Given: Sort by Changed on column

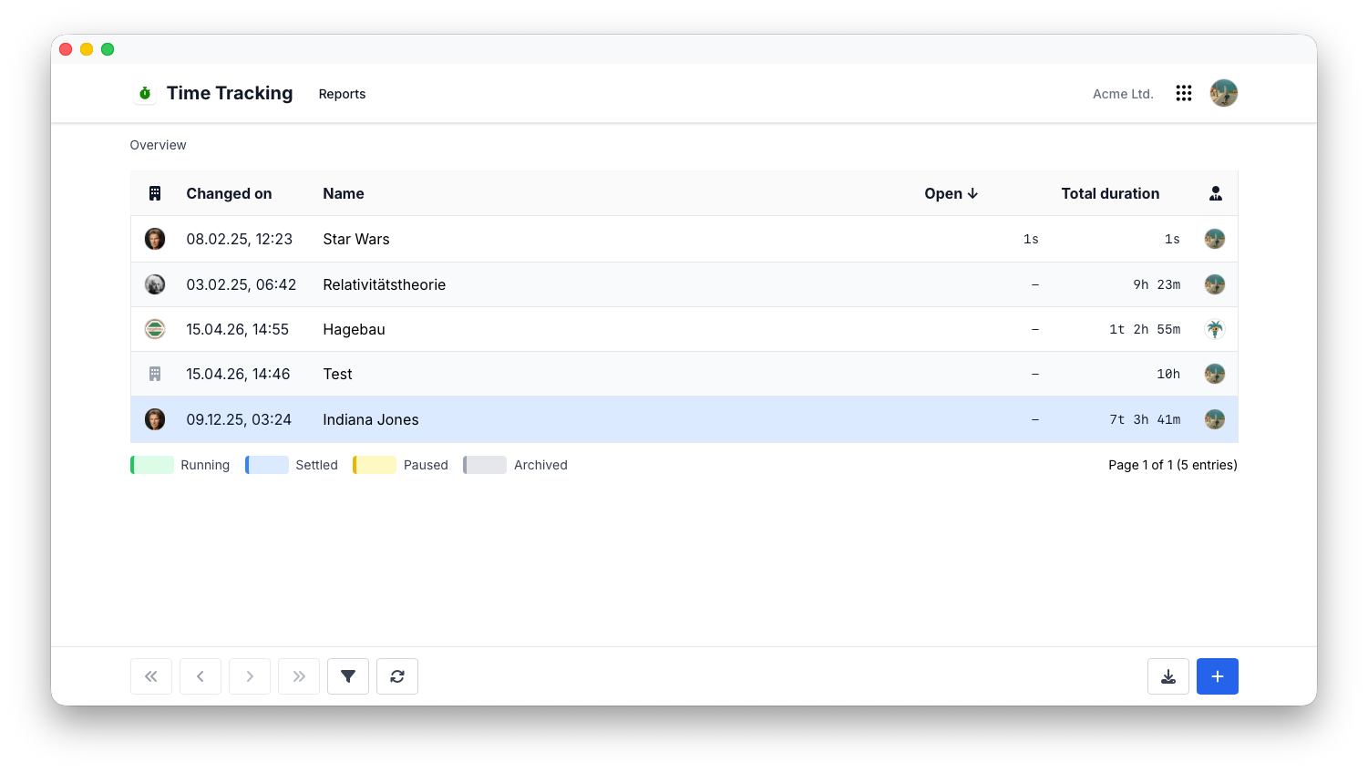Looking at the screenshot, I should (229, 193).
